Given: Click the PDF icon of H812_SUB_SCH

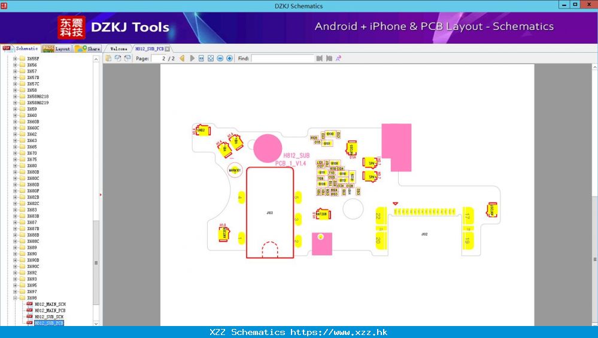Looking at the screenshot, I should click(29, 316).
